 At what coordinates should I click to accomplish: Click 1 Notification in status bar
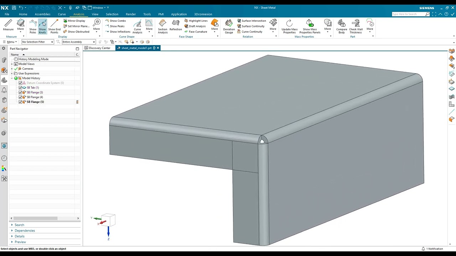pos(432,249)
